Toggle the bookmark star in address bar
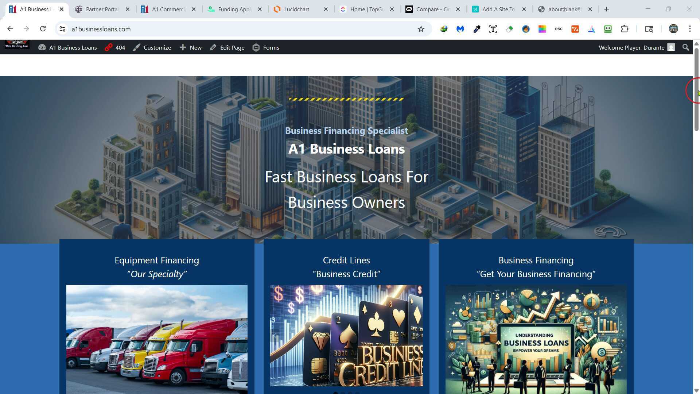 [x=421, y=29]
